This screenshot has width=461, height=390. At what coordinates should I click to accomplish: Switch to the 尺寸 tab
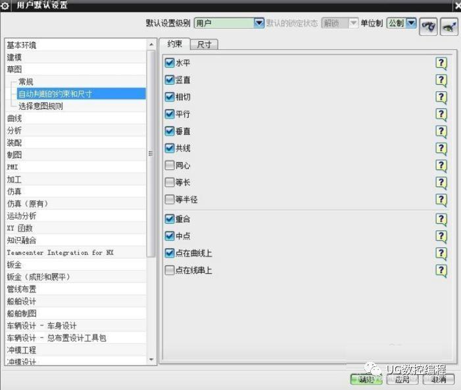(204, 45)
